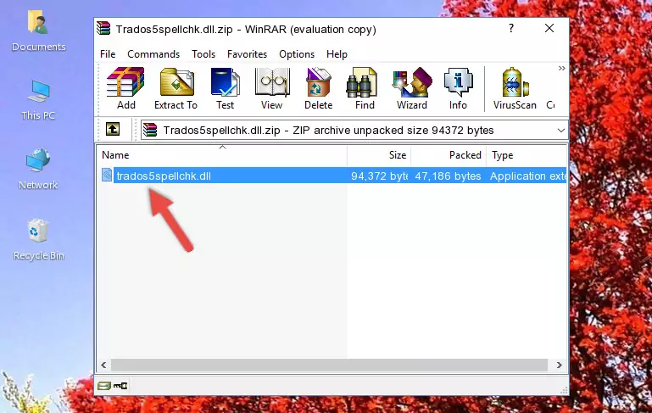
Task: Run VirusScan on the archive
Action: 515,88
